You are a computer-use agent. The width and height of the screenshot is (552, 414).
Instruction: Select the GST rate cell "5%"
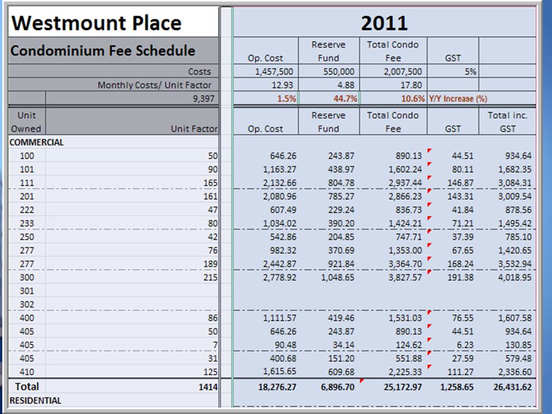tap(470, 72)
